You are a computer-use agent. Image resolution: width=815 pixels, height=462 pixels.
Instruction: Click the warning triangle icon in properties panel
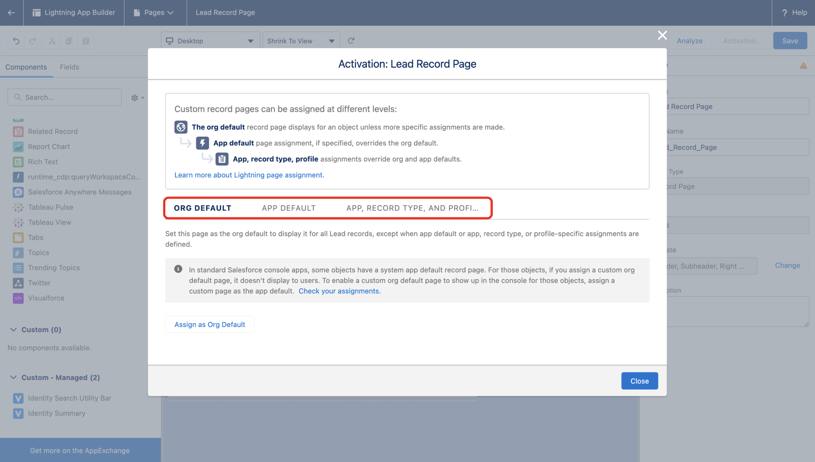tap(803, 66)
